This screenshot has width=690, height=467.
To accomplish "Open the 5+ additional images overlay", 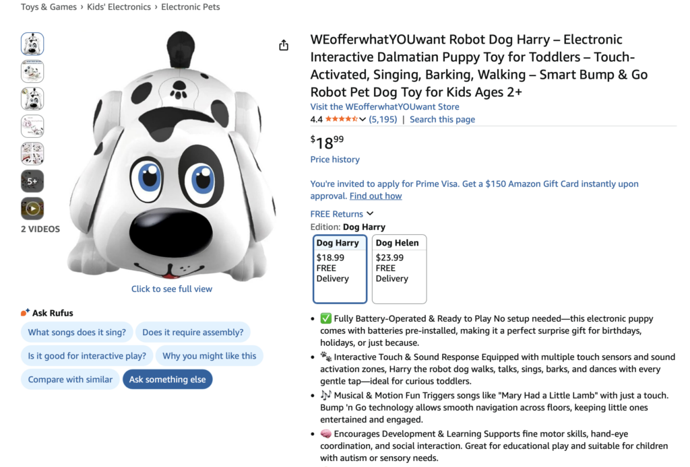I will tap(32, 181).
